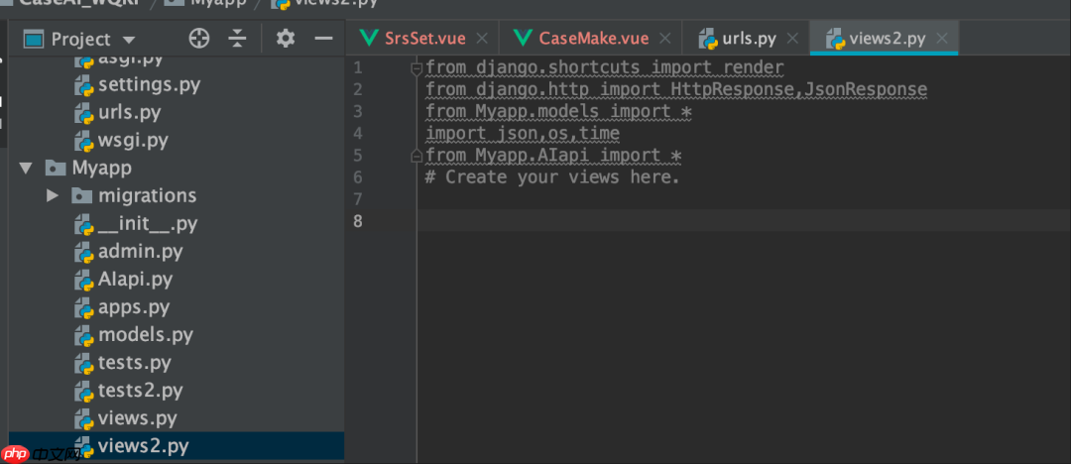
Task: Toggle code fold marker at line 5
Action: point(417,156)
